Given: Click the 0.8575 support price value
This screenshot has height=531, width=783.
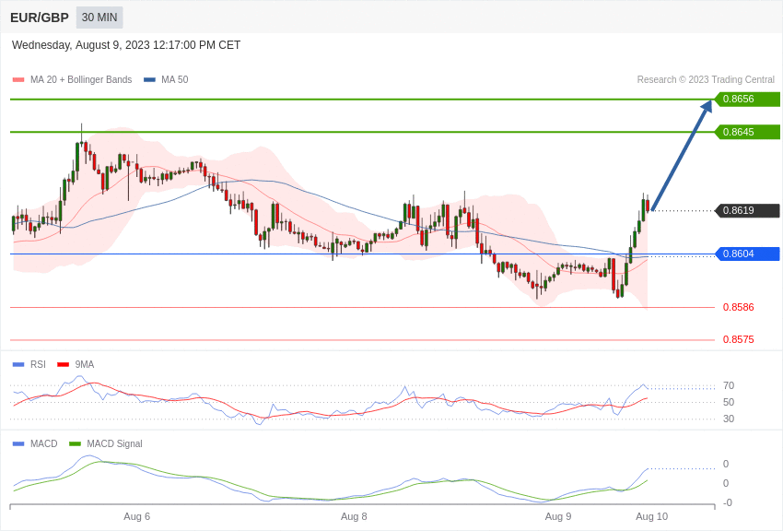Looking at the screenshot, I should tap(739, 339).
